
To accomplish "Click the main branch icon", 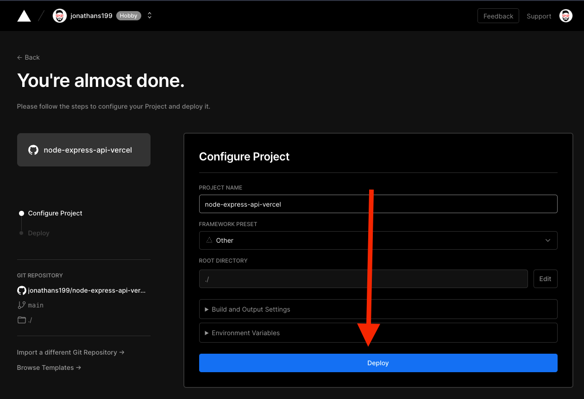I will (x=21, y=305).
